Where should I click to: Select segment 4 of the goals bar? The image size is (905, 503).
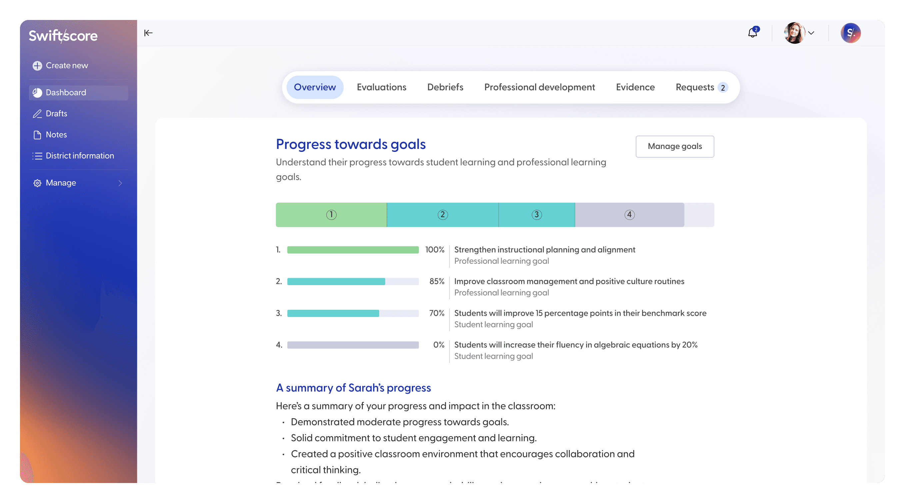[x=629, y=215]
